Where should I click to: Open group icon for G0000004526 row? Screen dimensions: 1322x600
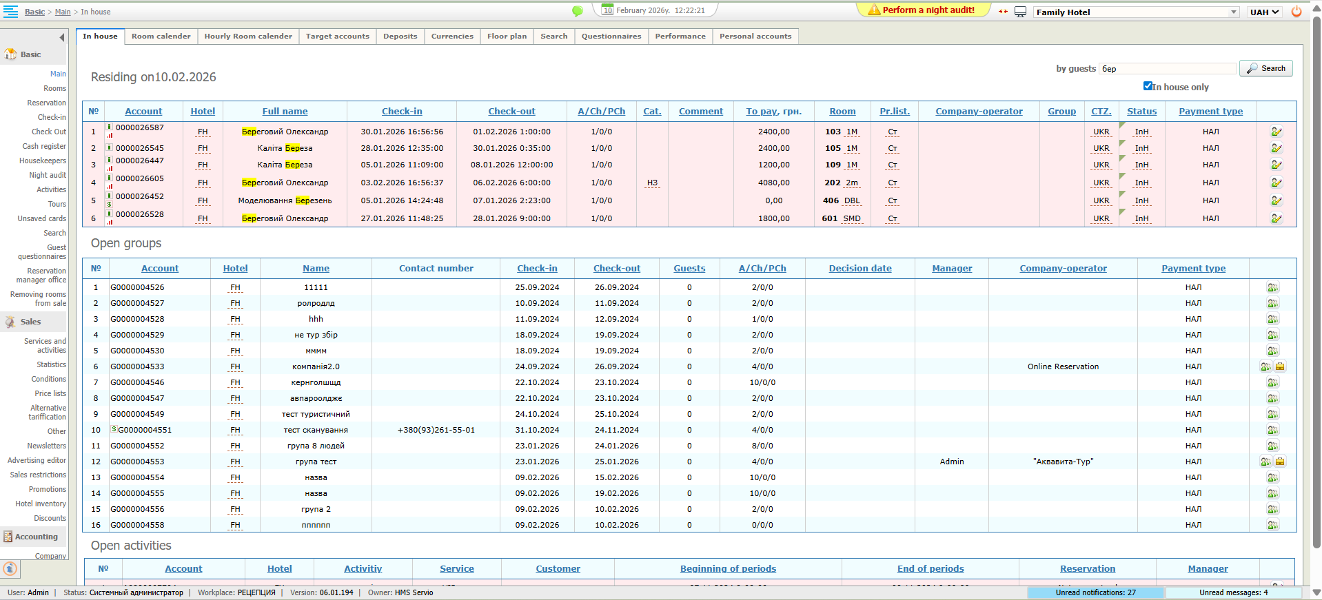[x=1272, y=287]
